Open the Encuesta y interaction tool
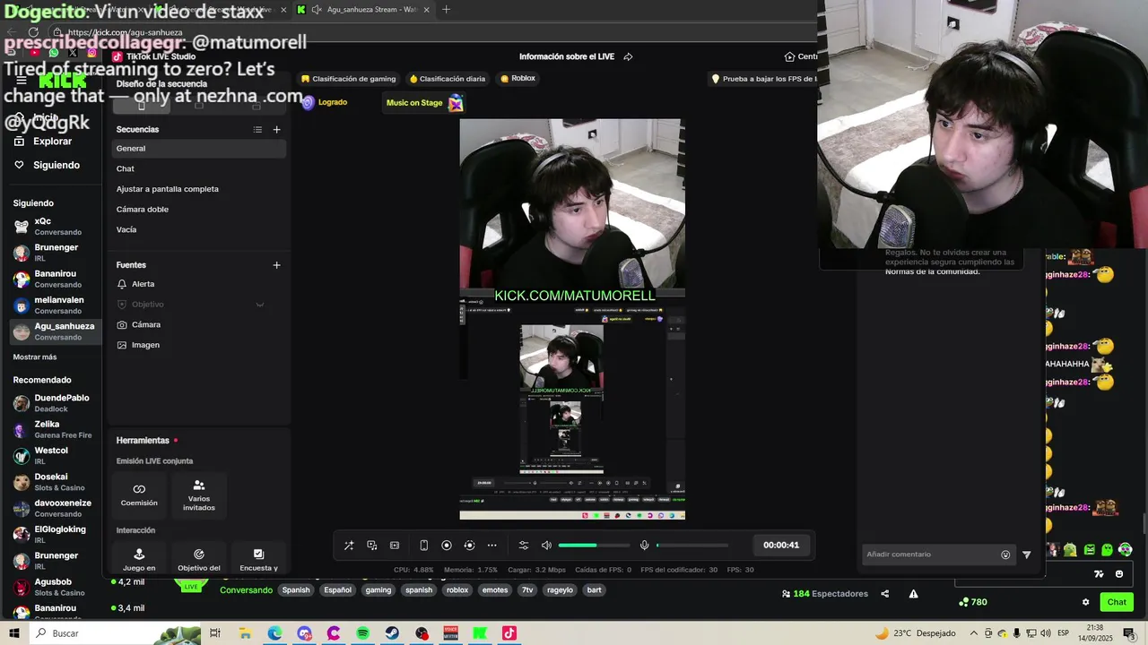 tap(258, 559)
